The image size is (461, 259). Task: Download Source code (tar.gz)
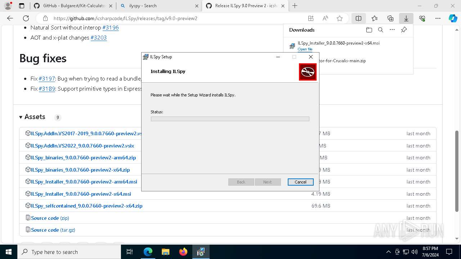[53, 230]
